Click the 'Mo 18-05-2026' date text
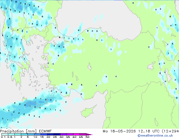This screenshot has height=138, width=179. pos(119,131)
